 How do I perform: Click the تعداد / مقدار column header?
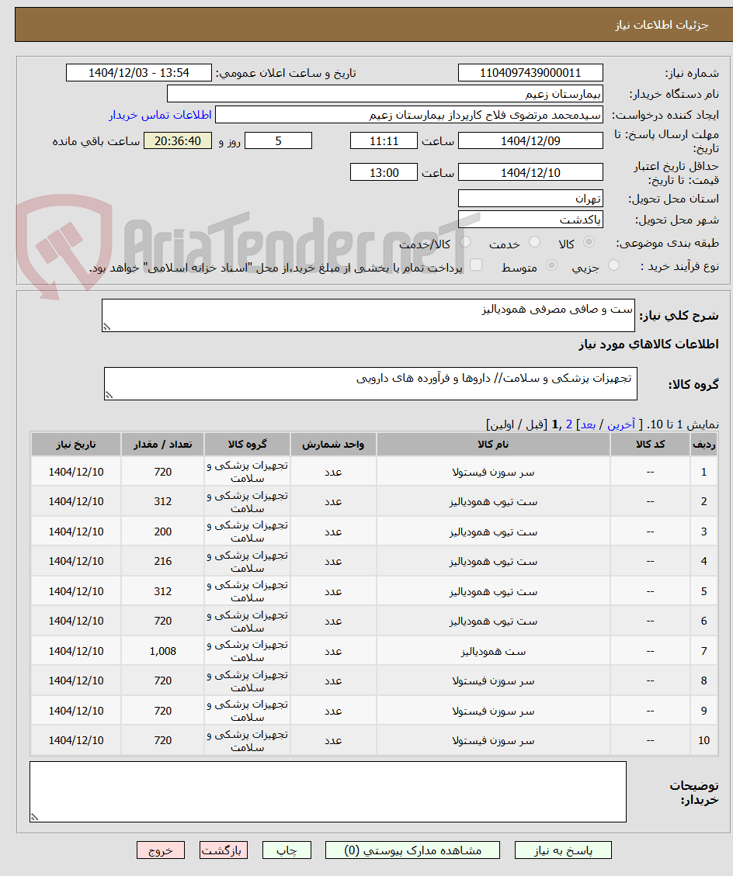pyautogui.click(x=163, y=444)
